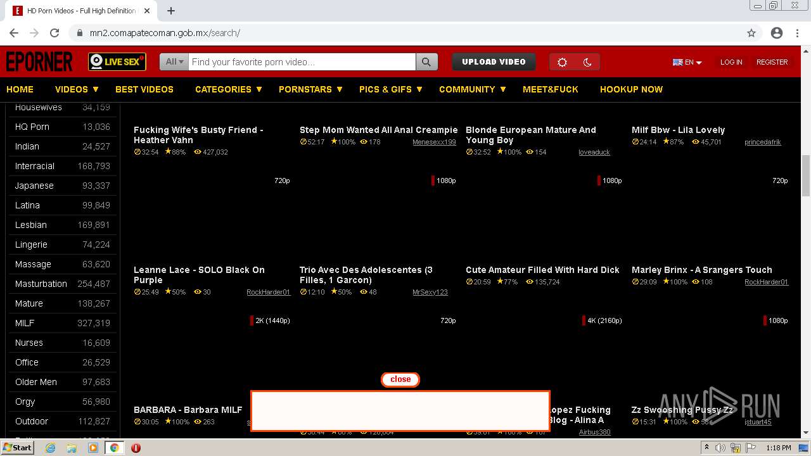Screen dimensions: 811x456
Task: Click the LOG IN link
Action: click(x=731, y=62)
